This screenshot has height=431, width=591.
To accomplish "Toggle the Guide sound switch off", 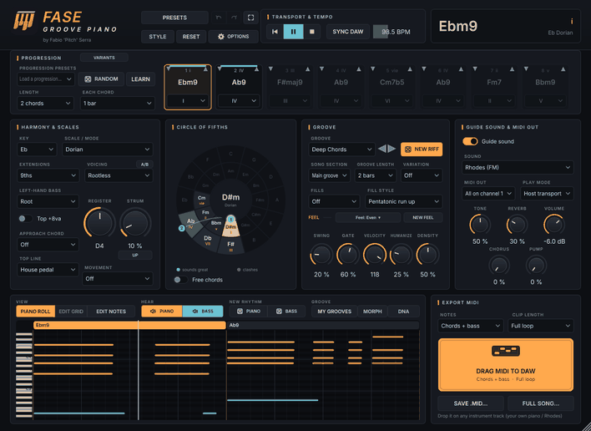I will (470, 141).
